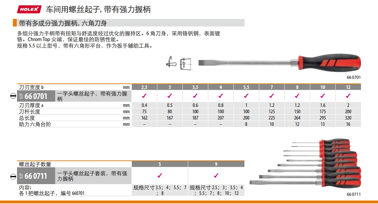Click the checkmark under the 12 column
This screenshot has height=204, width=378.
click(348, 96)
